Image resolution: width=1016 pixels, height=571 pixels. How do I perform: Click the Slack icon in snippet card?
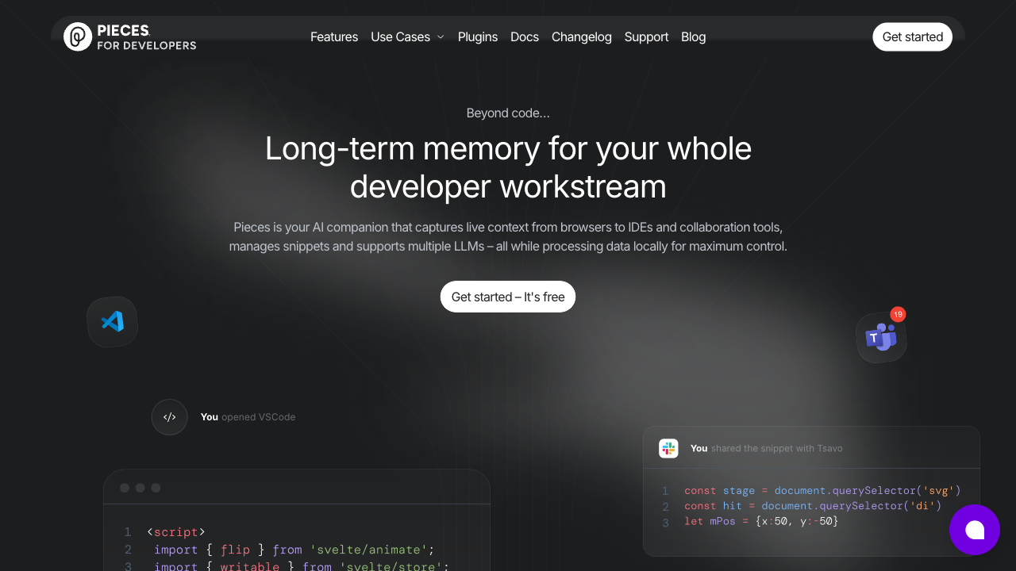668,448
